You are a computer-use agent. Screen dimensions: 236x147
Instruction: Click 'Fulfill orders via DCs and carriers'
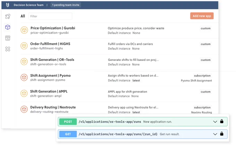[x=130, y=44]
